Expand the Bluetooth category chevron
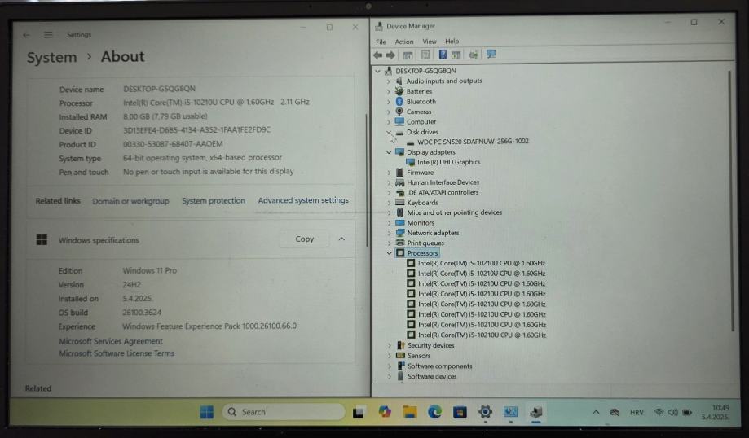The image size is (749, 438). pos(388,102)
